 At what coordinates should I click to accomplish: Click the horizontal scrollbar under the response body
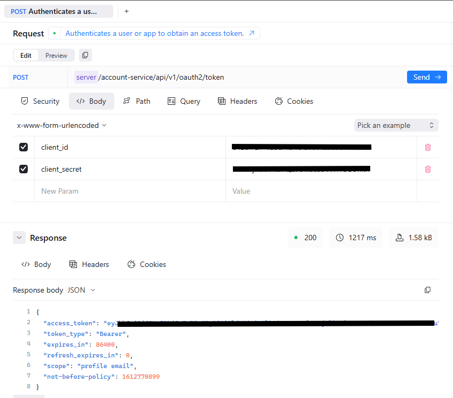(x=29, y=396)
